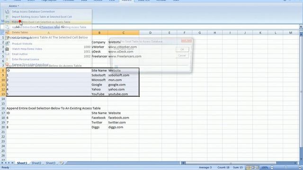Expand the formula bar with right-edge chevron
Screen dimensions: 303x170
tap(301, 26)
